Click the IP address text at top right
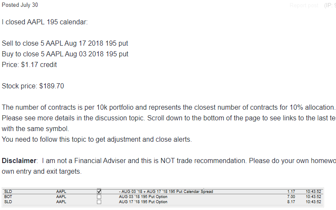Image resolution: width=336 pixels, height=210 pixels. click(x=330, y=6)
